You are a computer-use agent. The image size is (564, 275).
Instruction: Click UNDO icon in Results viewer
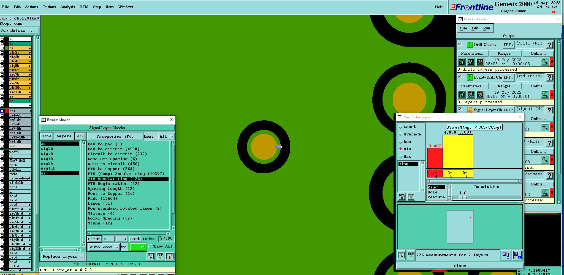click(170, 256)
